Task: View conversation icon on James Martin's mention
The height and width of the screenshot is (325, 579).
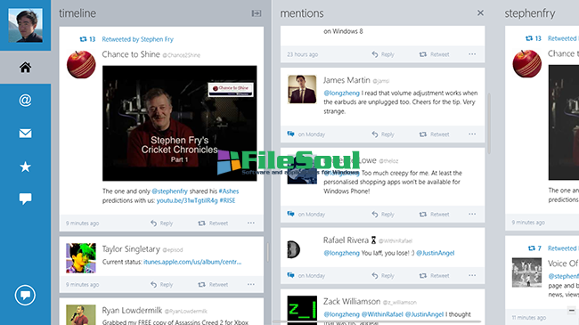Action: pos(291,134)
